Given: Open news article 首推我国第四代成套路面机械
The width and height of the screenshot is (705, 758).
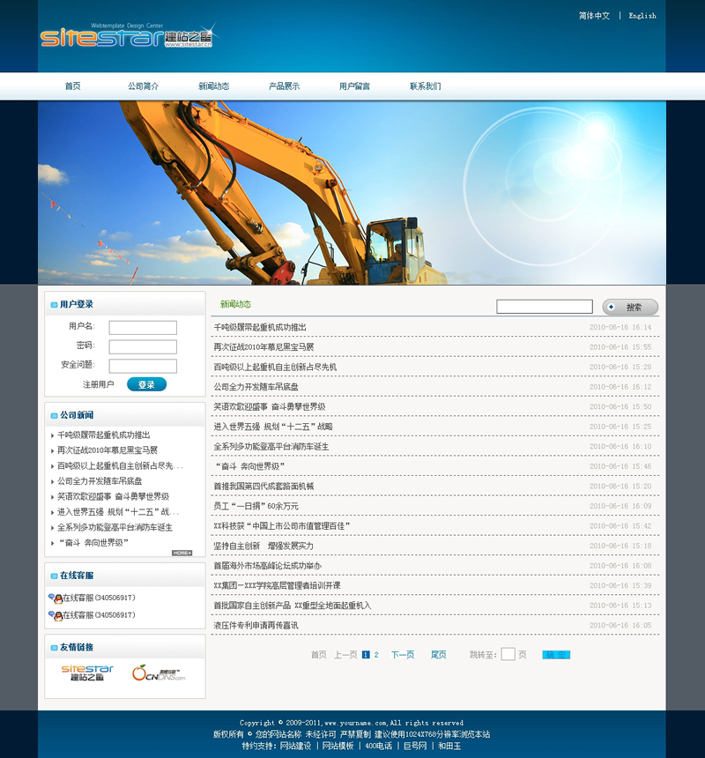Looking at the screenshot, I should point(263,487).
